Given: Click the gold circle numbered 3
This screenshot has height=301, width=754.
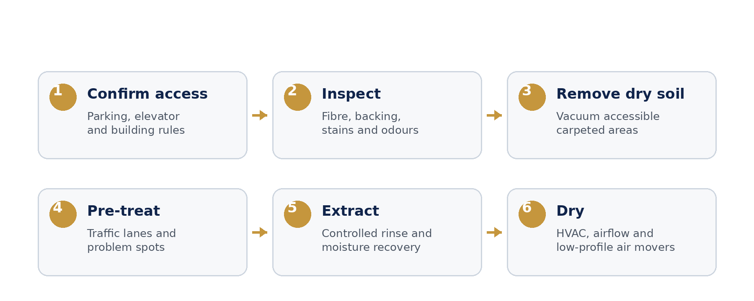Looking at the screenshot, I should (532, 97).
